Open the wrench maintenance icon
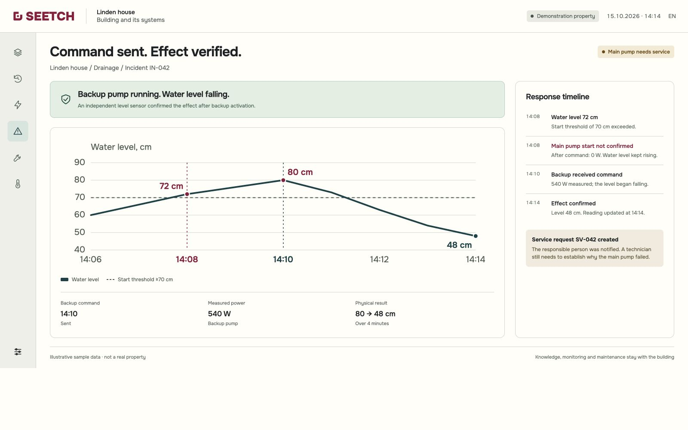Image resolution: width=688 pixels, height=430 pixels. (18, 158)
